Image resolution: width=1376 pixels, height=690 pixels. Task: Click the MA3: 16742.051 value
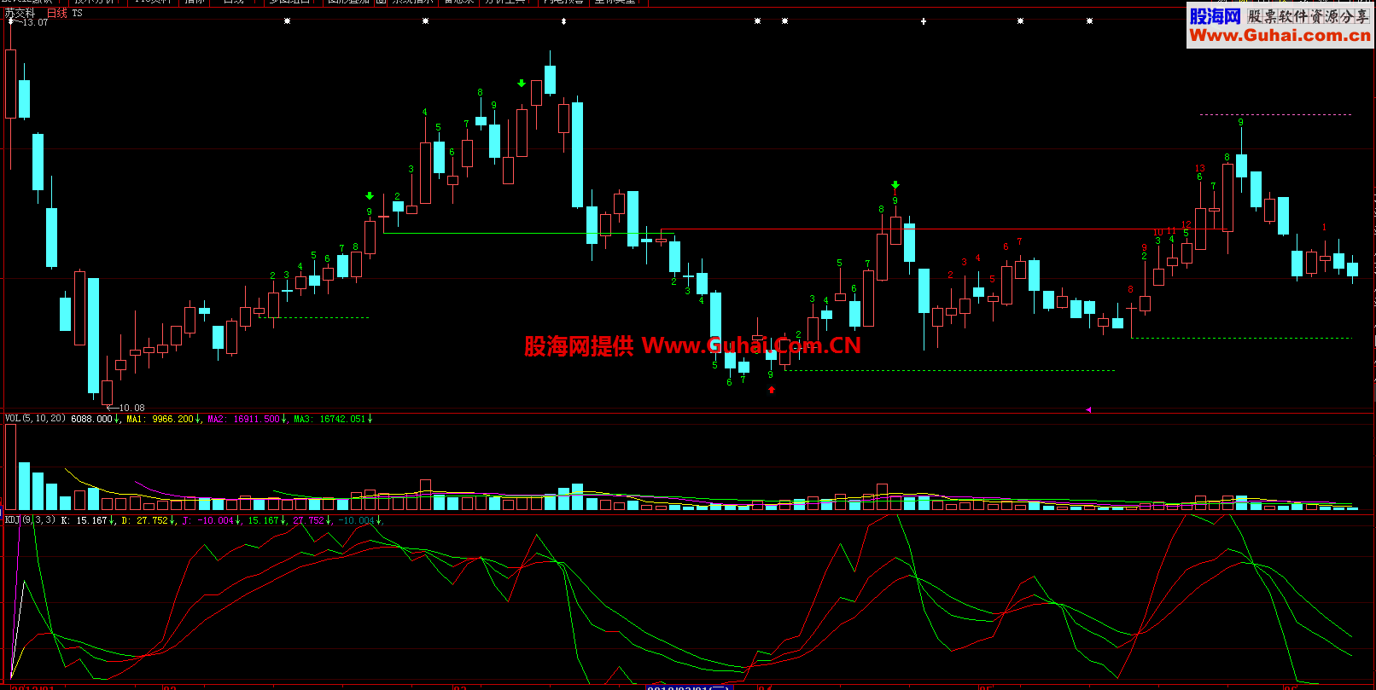click(x=330, y=419)
